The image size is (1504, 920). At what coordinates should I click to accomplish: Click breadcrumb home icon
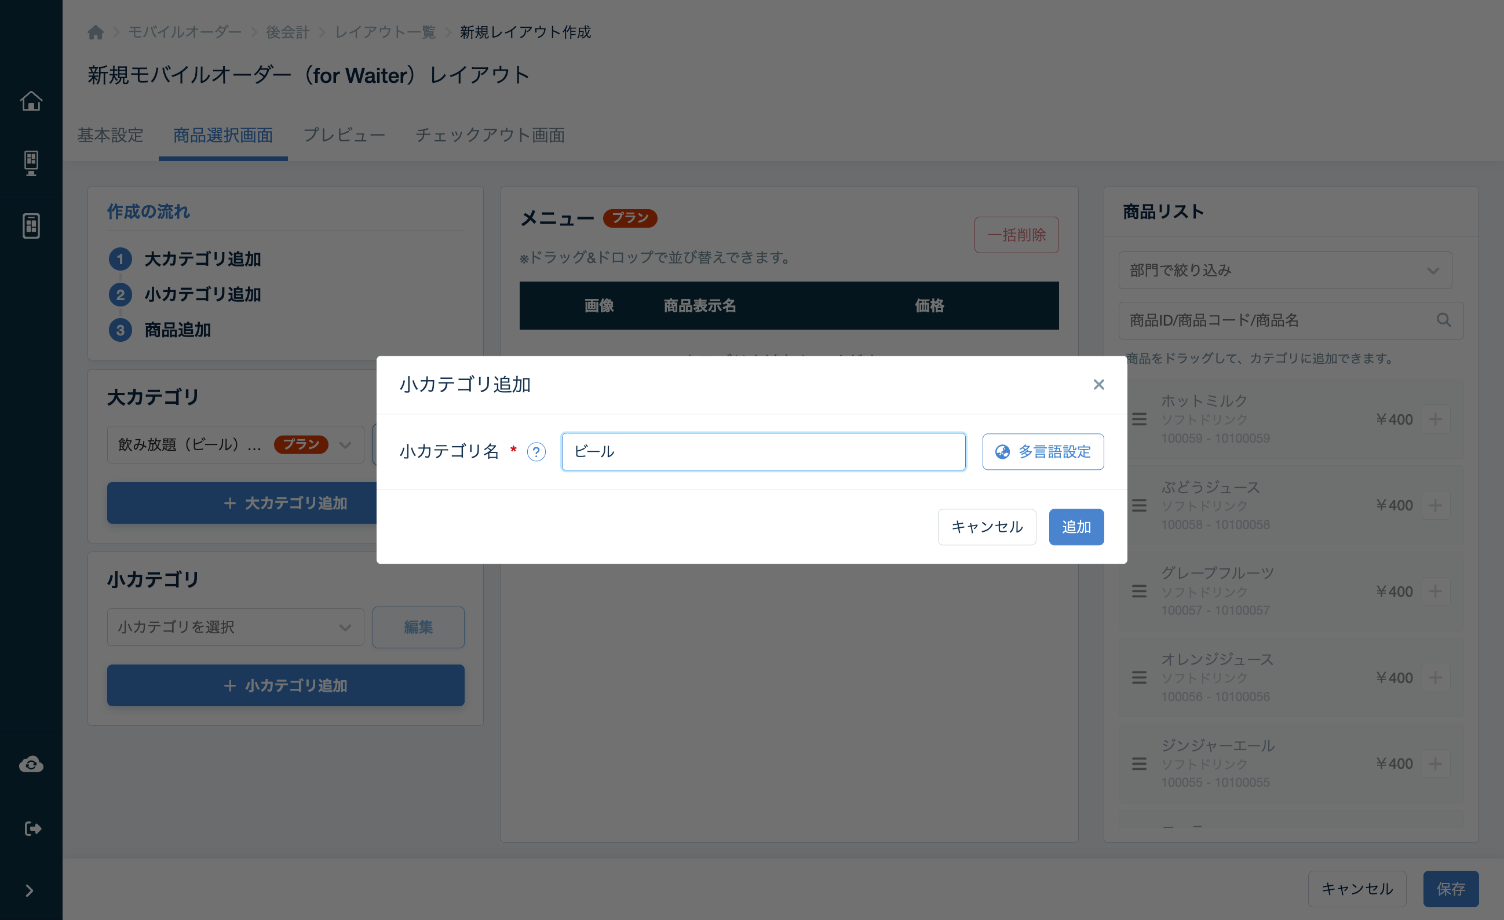(95, 32)
